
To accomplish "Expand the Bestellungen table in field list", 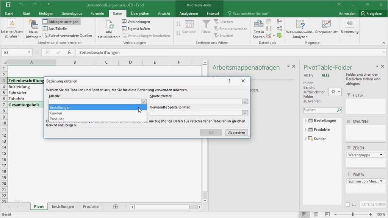I will coord(306,120).
